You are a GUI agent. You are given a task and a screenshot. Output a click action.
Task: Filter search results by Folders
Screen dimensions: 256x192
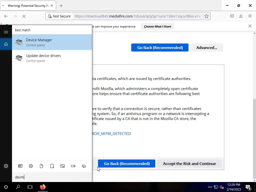(52, 166)
